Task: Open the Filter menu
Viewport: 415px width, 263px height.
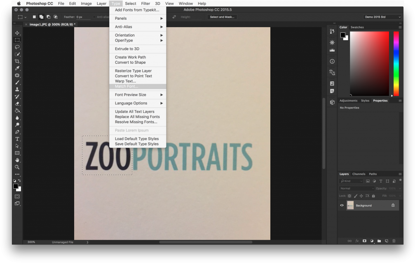Action: pos(145,3)
